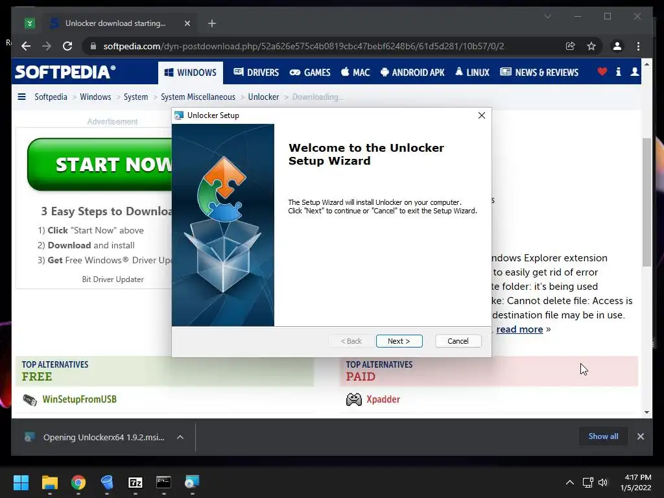Share this page via share icon

571,46
